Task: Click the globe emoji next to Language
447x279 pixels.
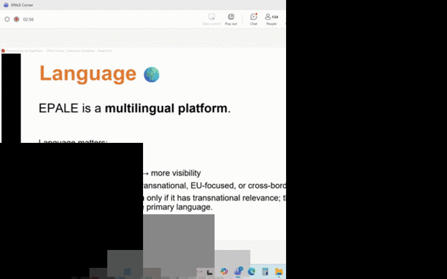Action: (x=151, y=75)
